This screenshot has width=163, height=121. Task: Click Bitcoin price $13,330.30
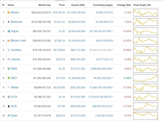[59, 12]
